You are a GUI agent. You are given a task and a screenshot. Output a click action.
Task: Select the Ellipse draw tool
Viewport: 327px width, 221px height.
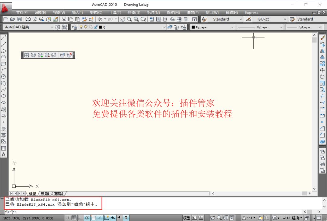pyautogui.click(x=4, y=96)
